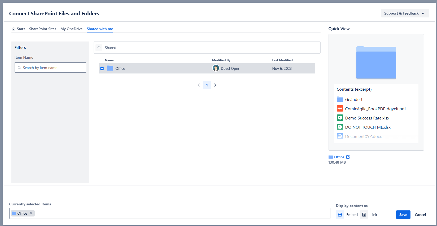Open the My OneDrive tab
Viewport: 437px width, 226px height.
71,29
